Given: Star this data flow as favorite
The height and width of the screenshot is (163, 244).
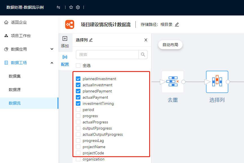Looking at the screenshot, I should (x=71, y=7).
